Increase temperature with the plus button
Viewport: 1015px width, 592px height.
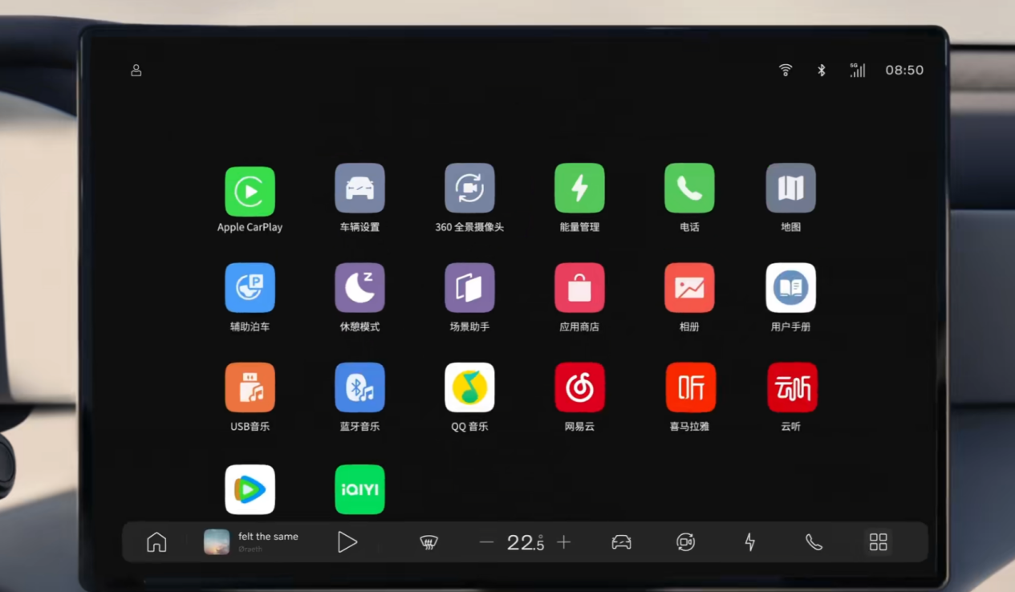(x=564, y=542)
